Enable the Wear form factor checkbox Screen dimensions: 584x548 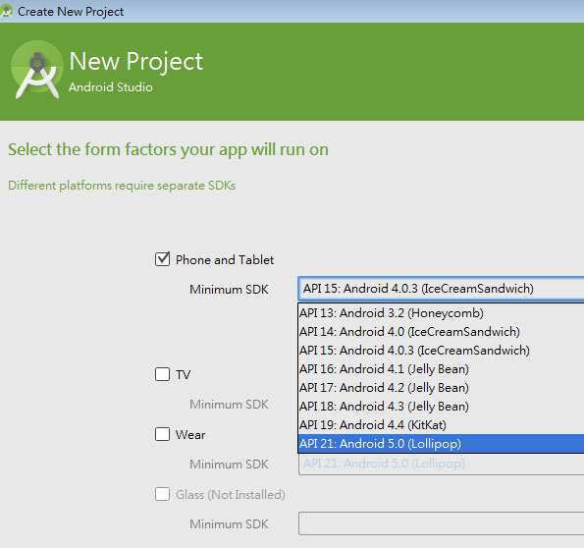pyautogui.click(x=162, y=434)
